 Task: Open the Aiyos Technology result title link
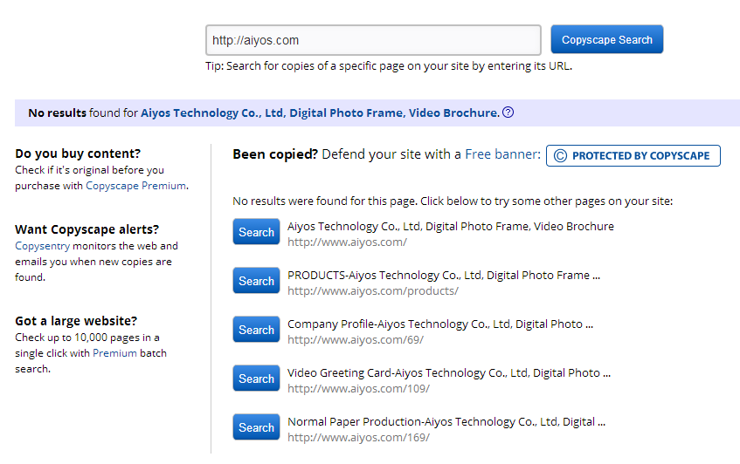tap(320, 113)
